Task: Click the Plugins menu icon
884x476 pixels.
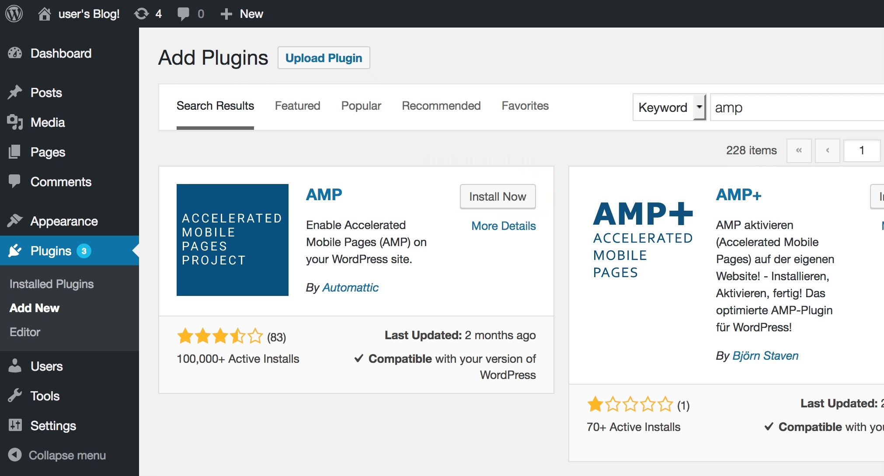Action: 15,251
